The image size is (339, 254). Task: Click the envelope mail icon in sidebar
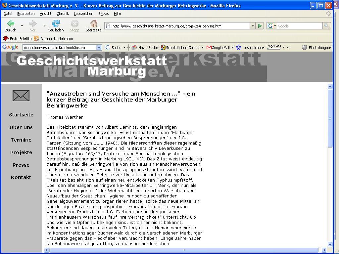click(21, 96)
